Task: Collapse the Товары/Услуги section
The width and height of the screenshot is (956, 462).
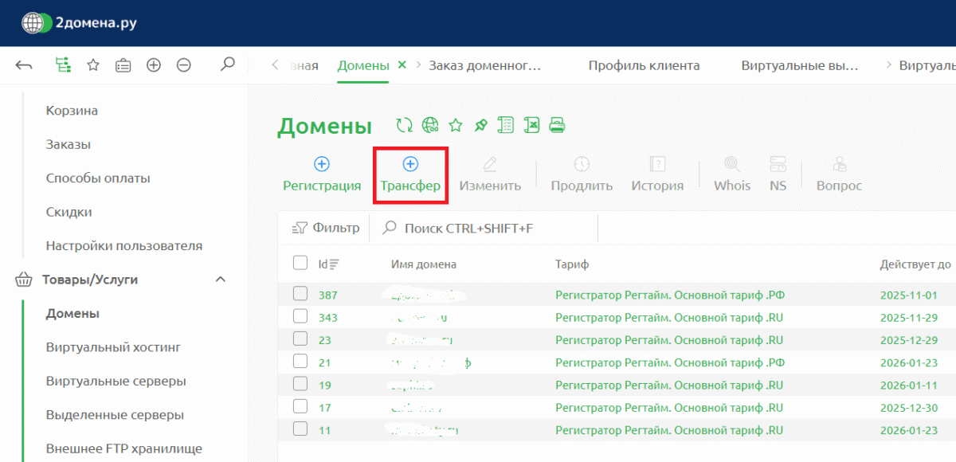Action: click(221, 280)
